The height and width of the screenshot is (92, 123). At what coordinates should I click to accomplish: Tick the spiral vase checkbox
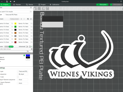click(18, 77)
